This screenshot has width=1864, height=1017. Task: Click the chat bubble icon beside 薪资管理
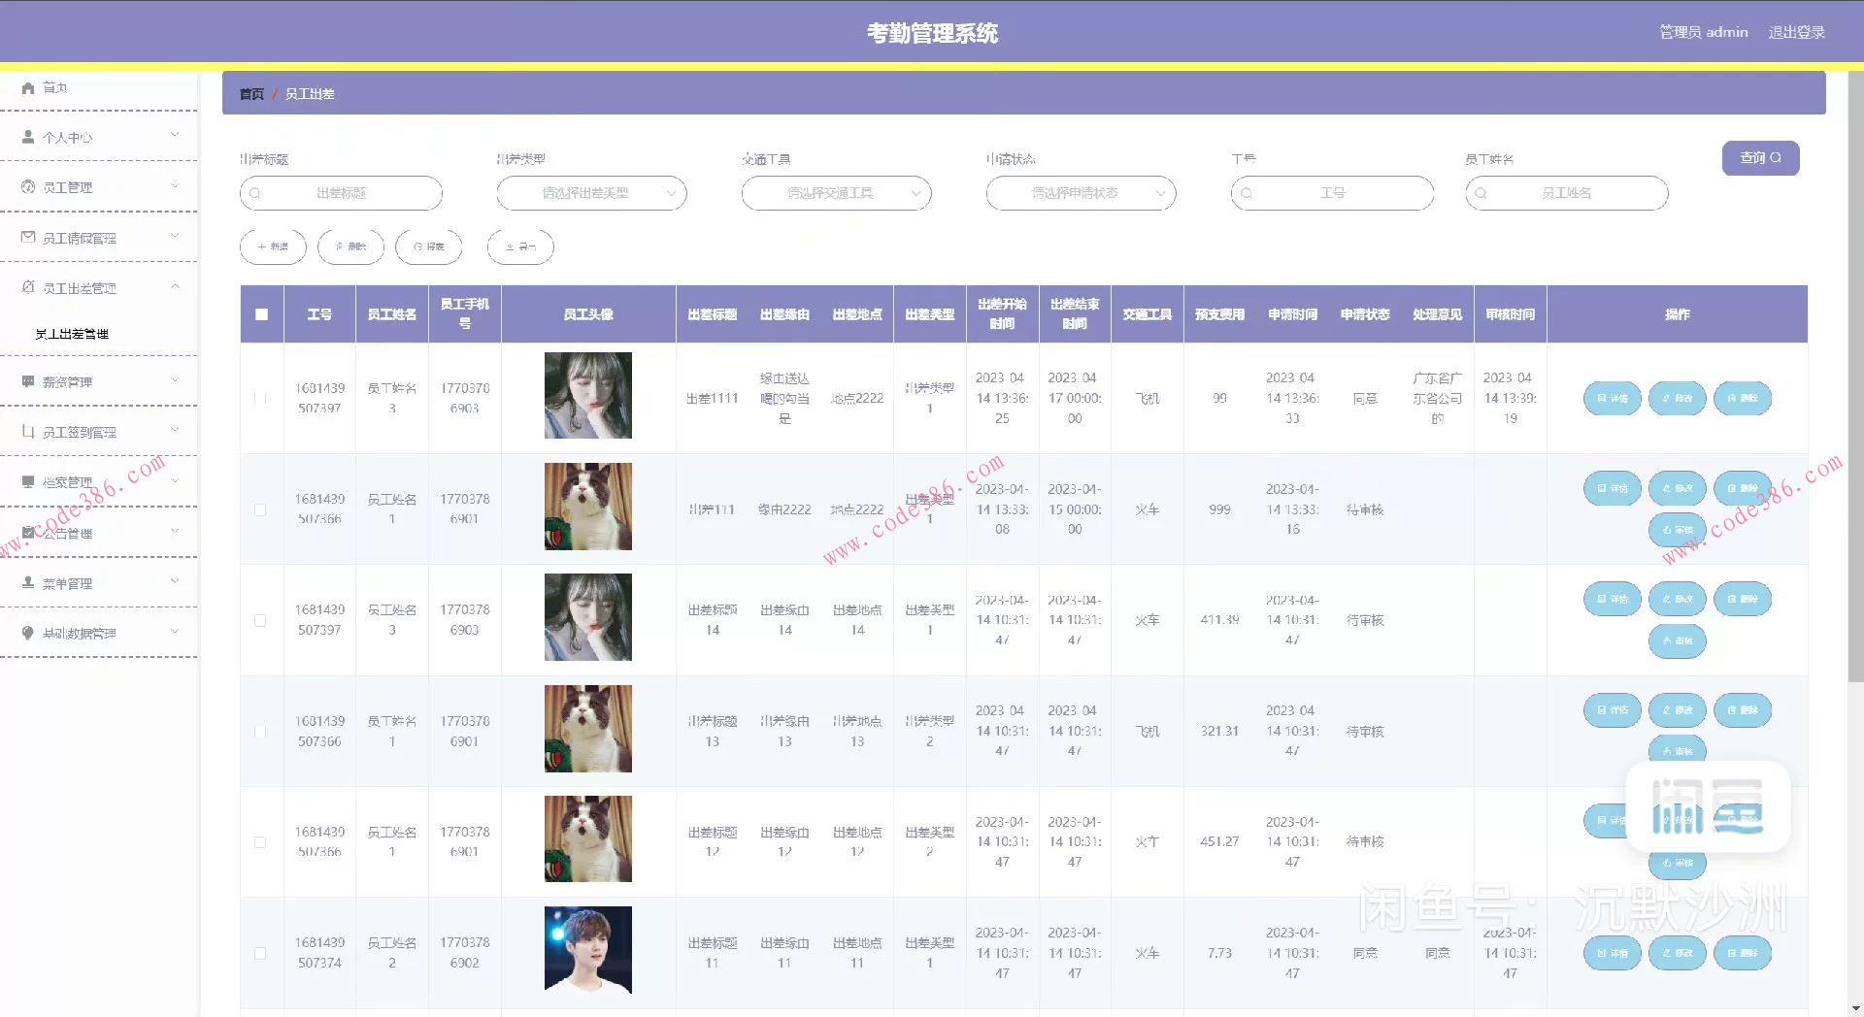[28, 381]
